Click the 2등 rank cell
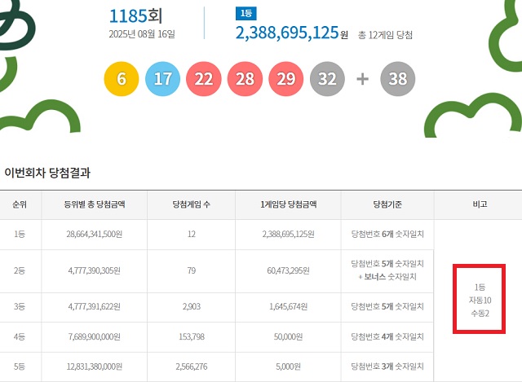This screenshot has height=382, width=522. point(20,270)
